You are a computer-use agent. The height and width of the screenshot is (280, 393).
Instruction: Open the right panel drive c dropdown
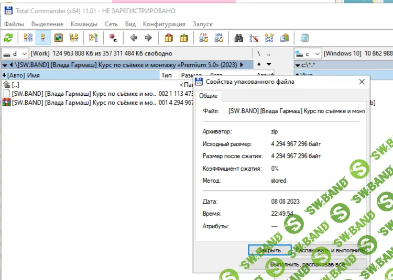[x=308, y=53]
